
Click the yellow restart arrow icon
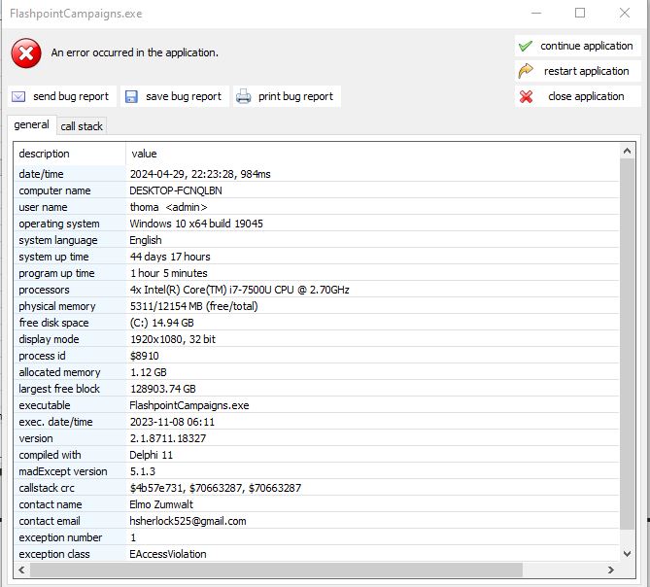tap(526, 71)
